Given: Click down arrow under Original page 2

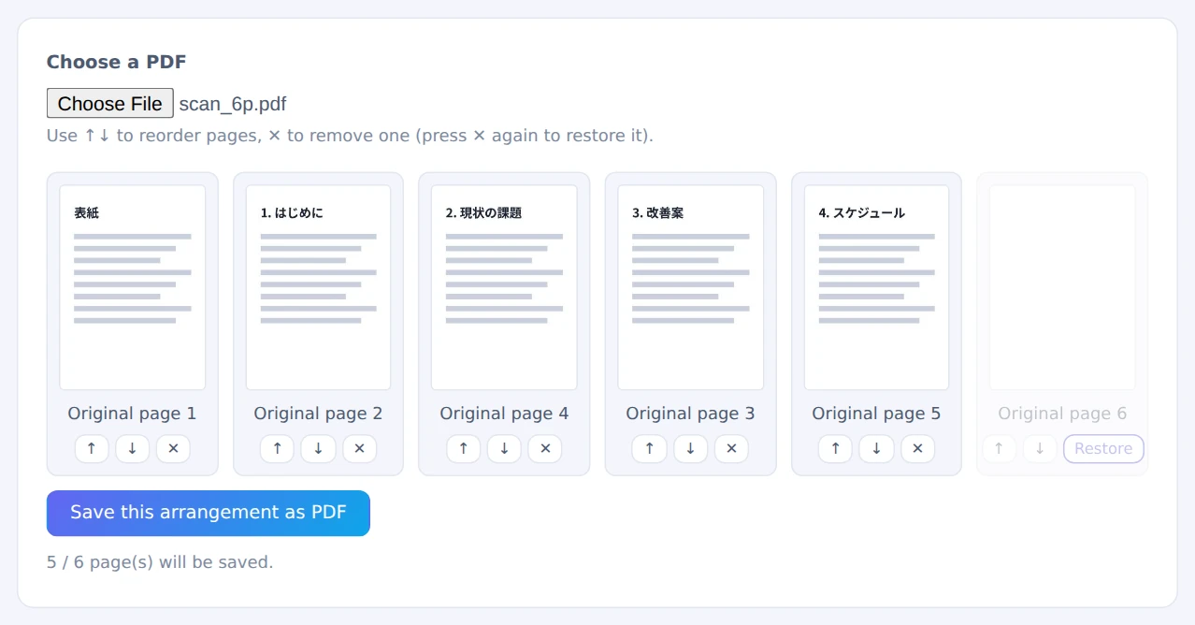Looking at the screenshot, I should 319,448.
